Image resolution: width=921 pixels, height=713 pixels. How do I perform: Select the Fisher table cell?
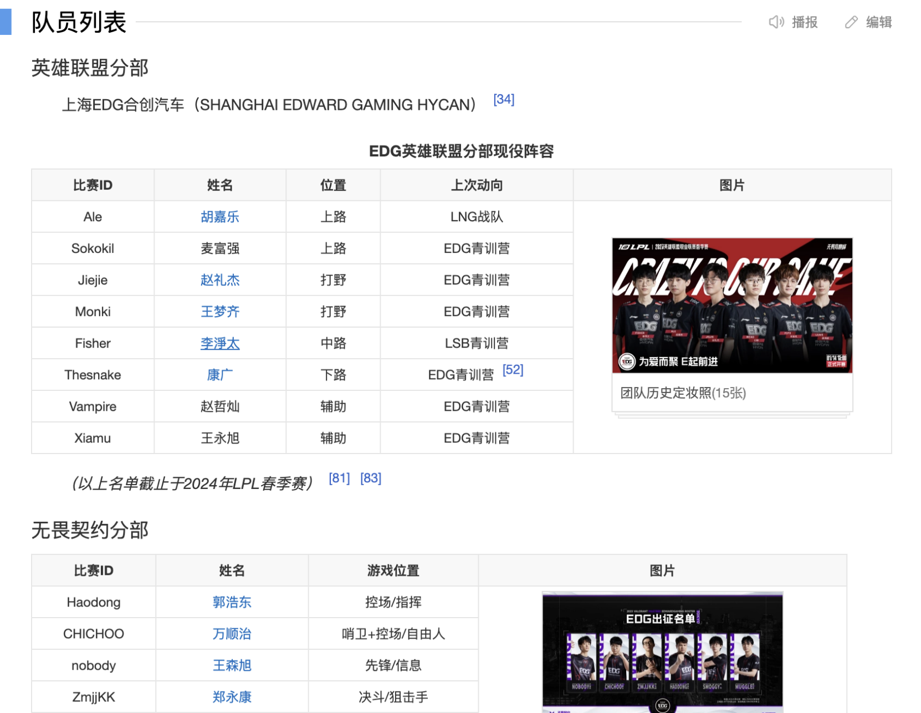click(x=93, y=343)
